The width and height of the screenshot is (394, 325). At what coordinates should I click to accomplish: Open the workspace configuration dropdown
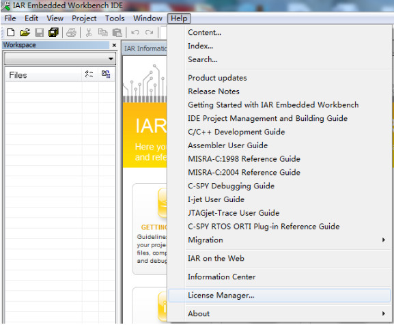pos(60,59)
